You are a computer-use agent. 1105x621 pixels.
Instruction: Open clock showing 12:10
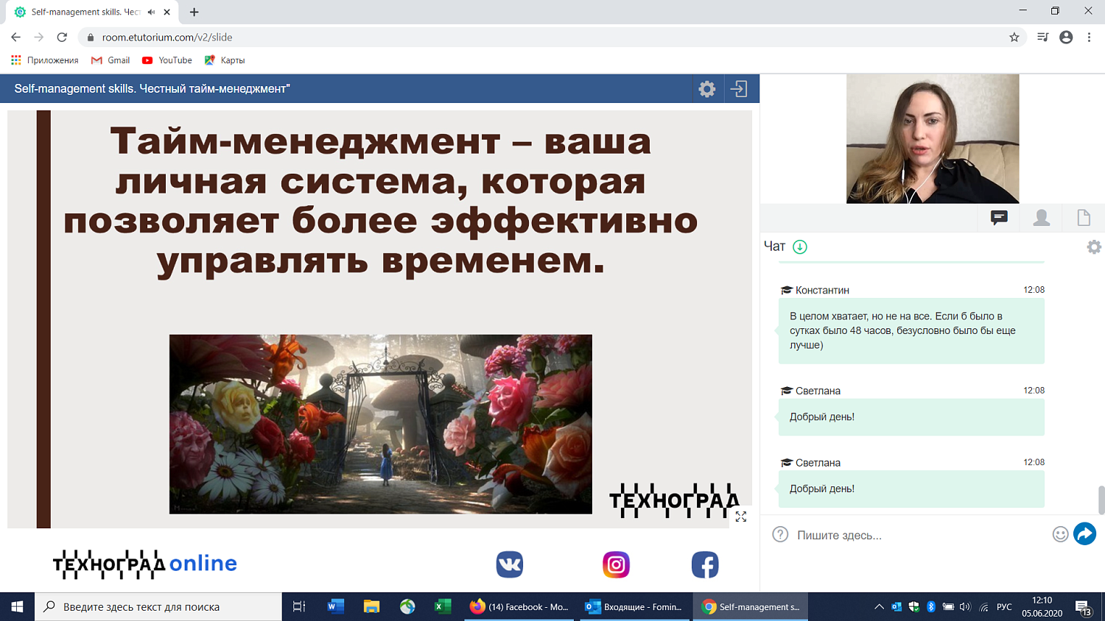[x=1042, y=607]
